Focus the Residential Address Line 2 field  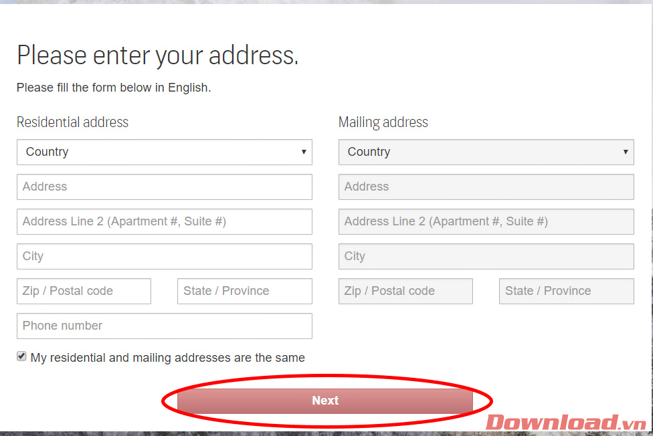click(164, 221)
